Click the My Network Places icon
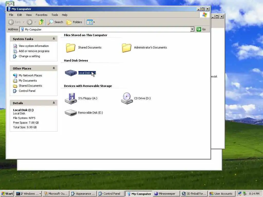The height and width of the screenshot is (197, 263). [x=15, y=75]
